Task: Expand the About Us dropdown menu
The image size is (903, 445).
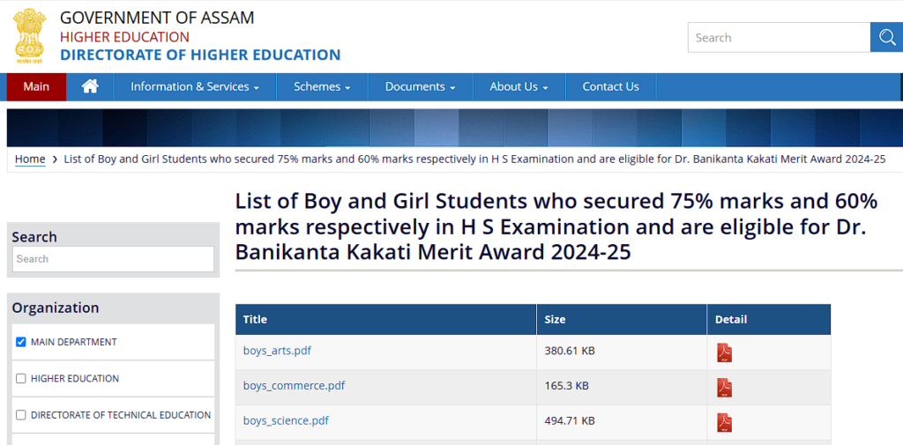Action: click(519, 87)
